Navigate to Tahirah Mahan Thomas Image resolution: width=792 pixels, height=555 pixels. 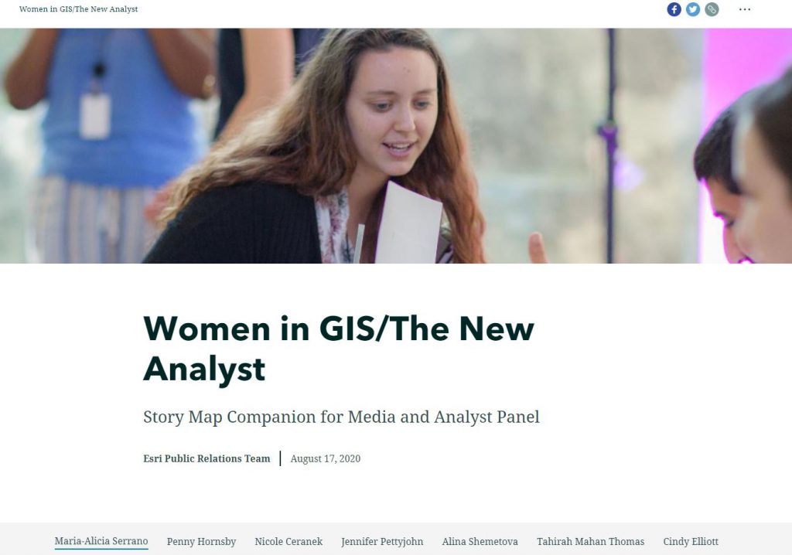click(590, 541)
